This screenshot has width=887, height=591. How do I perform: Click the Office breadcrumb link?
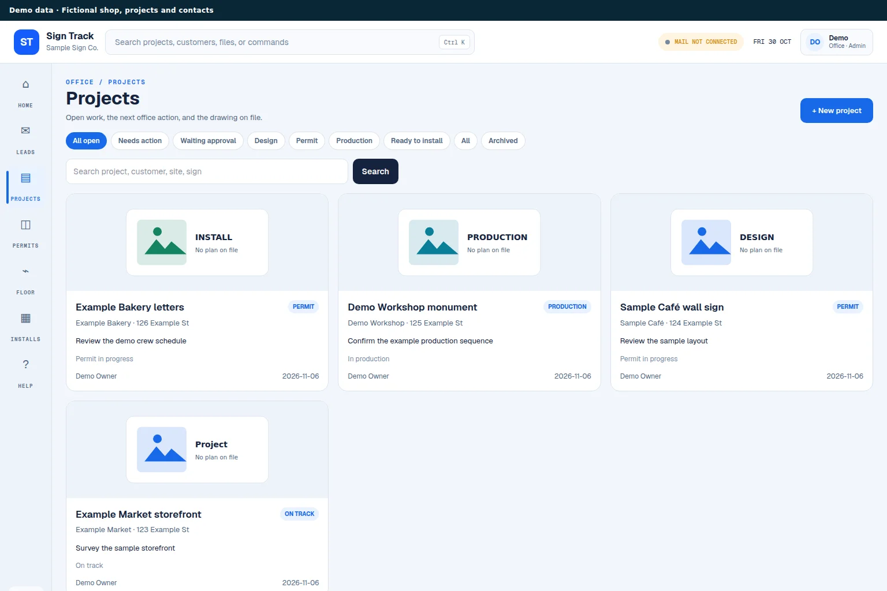pyautogui.click(x=80, y=82)
